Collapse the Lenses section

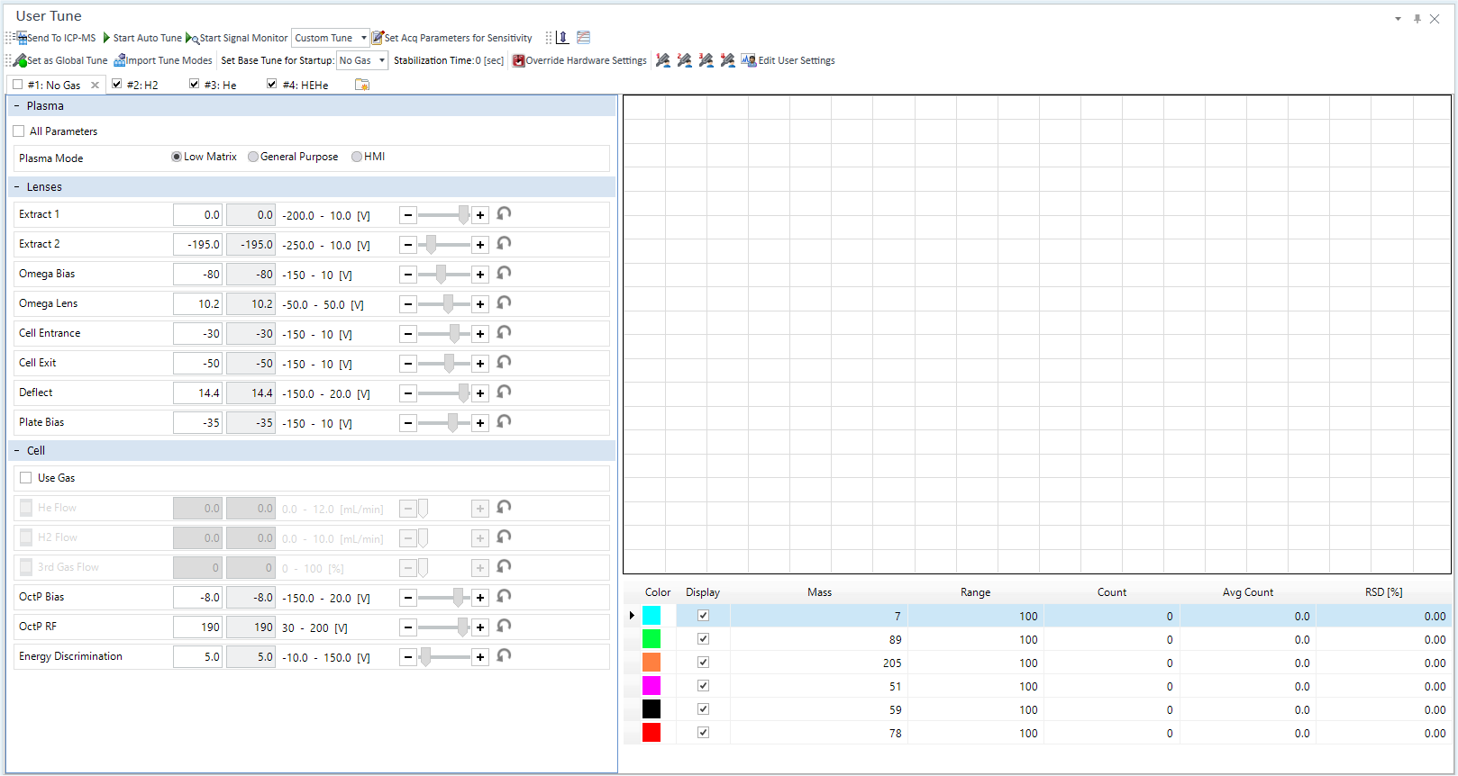tap(16, 187)
